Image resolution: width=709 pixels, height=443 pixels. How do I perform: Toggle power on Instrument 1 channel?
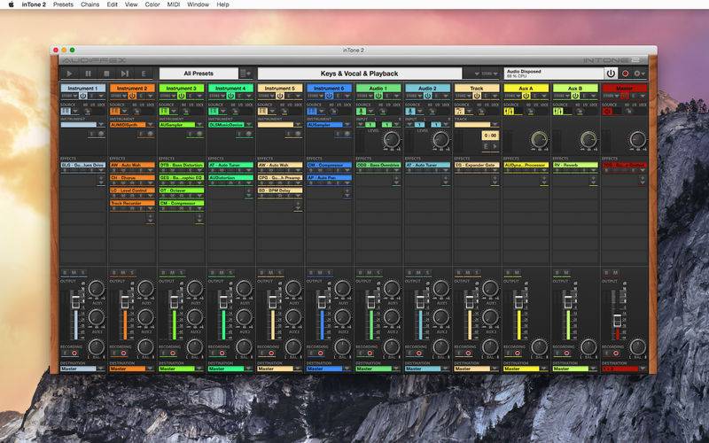click(82, 96)
